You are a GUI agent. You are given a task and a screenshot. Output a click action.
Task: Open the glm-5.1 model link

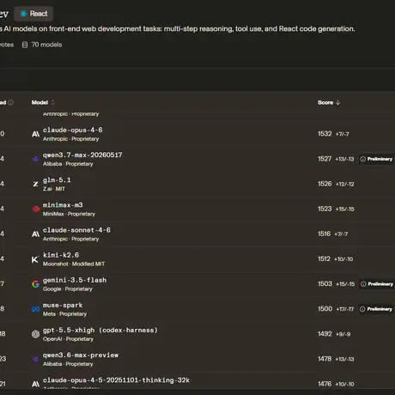click(x=57, y=180)
